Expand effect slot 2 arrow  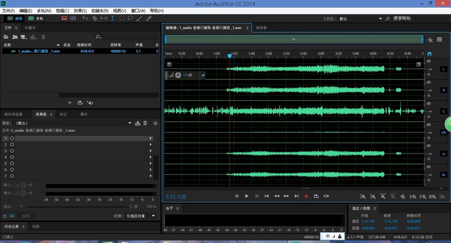tap(151, 145)
